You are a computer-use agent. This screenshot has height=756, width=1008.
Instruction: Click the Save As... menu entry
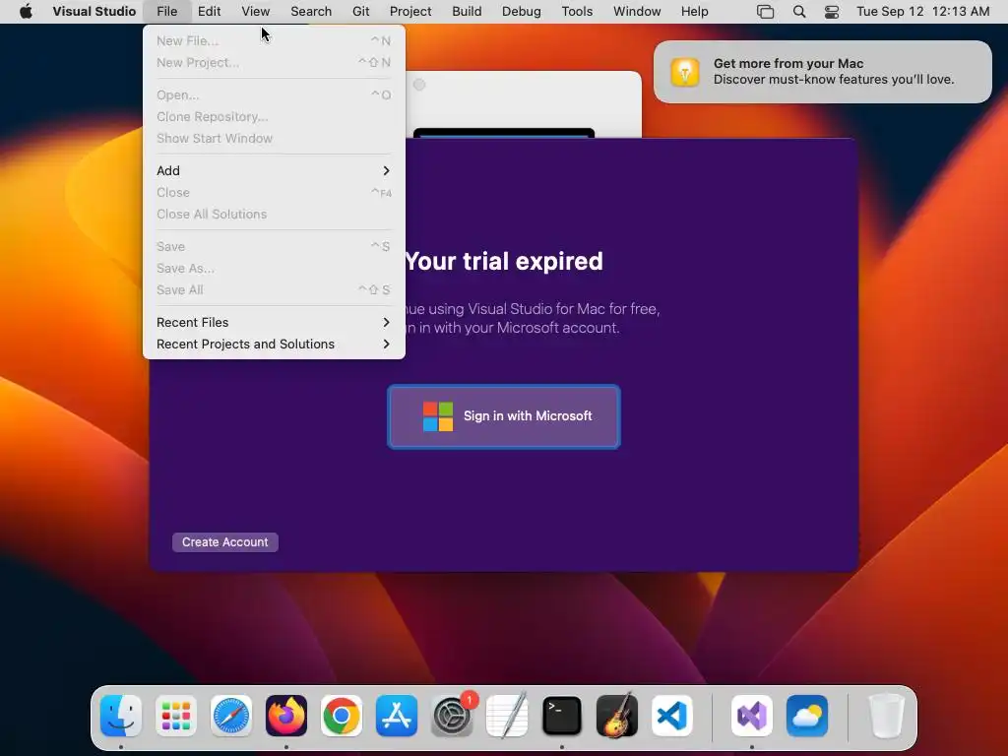[x=274, y=268]
